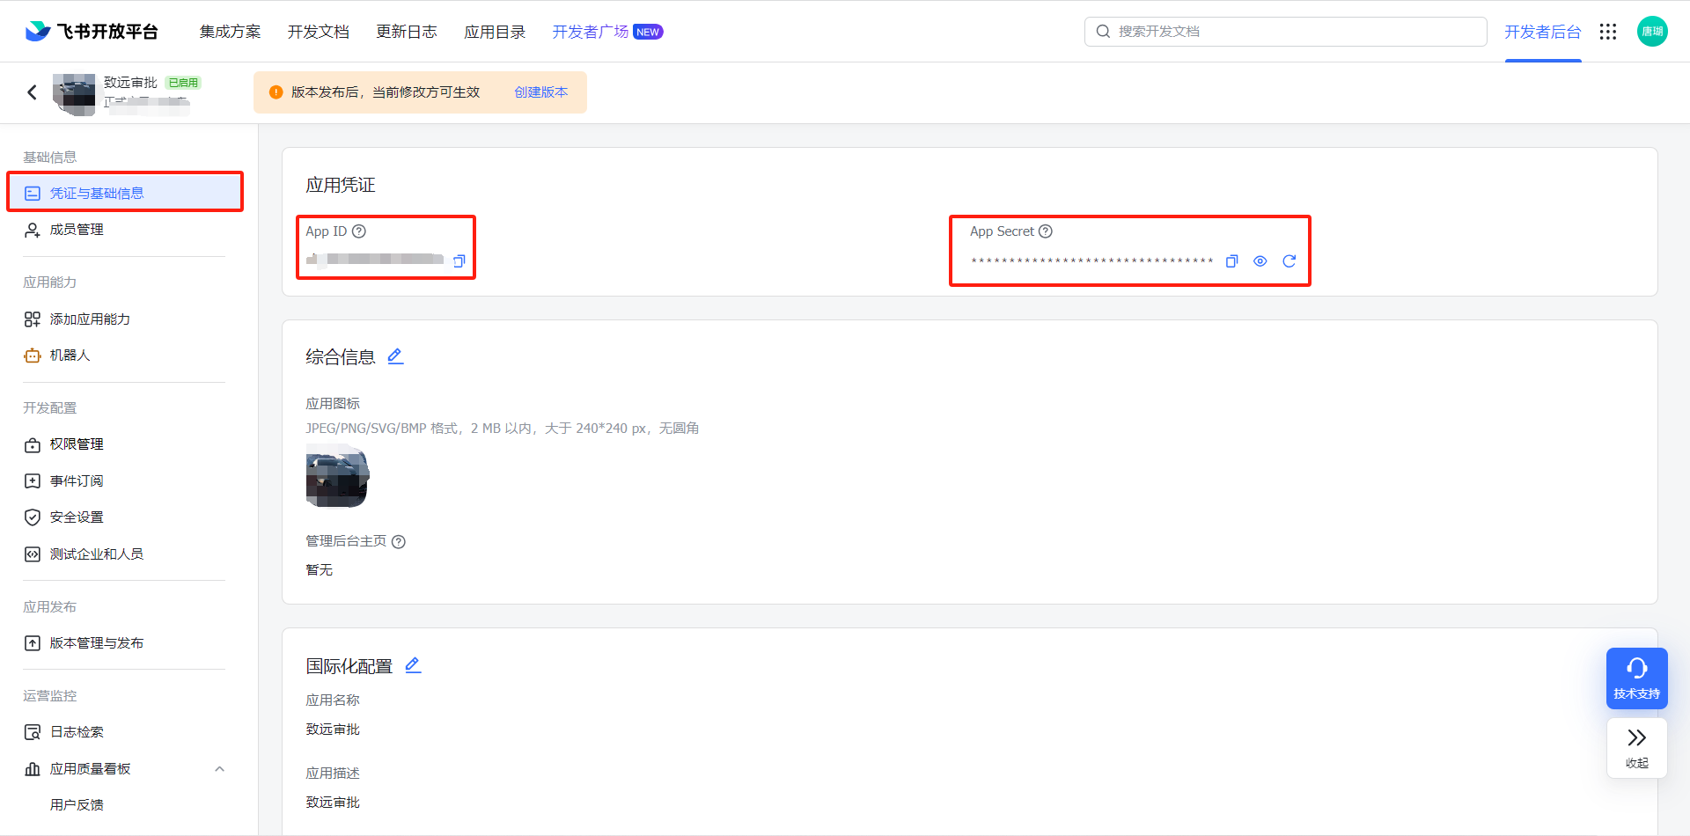The image size is (1690, 836).
Task: Click the search magnifier icon
Action: (1103, 32)
